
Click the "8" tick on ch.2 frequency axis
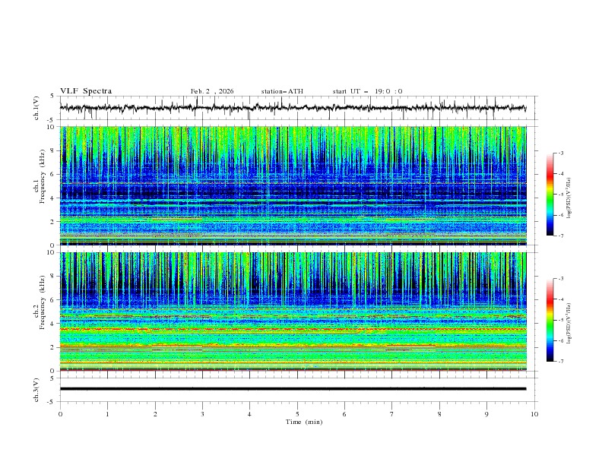54,277
